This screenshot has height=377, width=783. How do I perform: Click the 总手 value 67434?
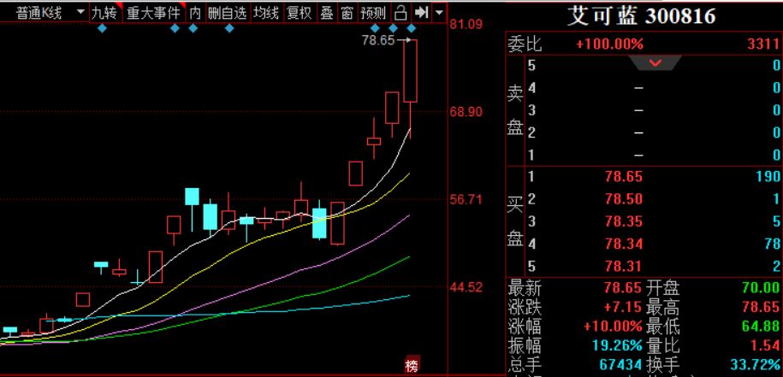click(x=620, y=364)
